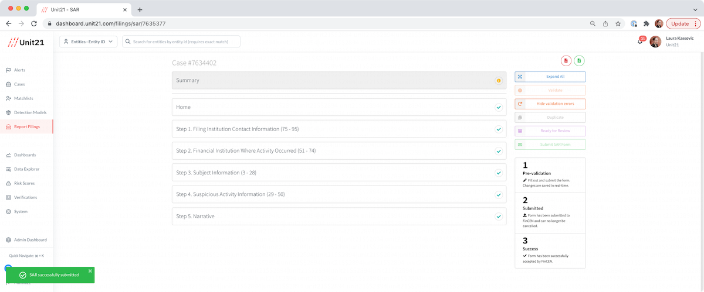Click Step 3 completion checkmark
The width and height of the screenshot is (704, 292).
499,173
